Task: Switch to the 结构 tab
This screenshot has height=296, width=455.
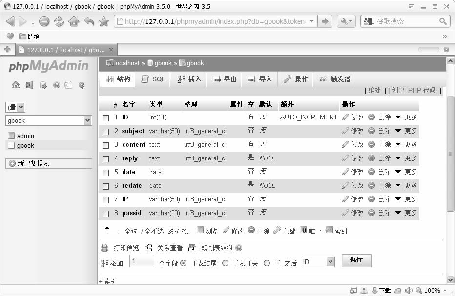Action: 118,79
